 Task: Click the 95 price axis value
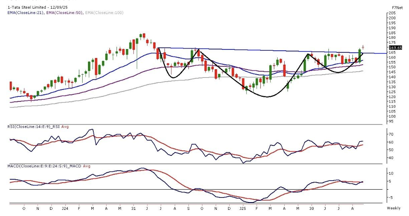click(x=391, y=121)
